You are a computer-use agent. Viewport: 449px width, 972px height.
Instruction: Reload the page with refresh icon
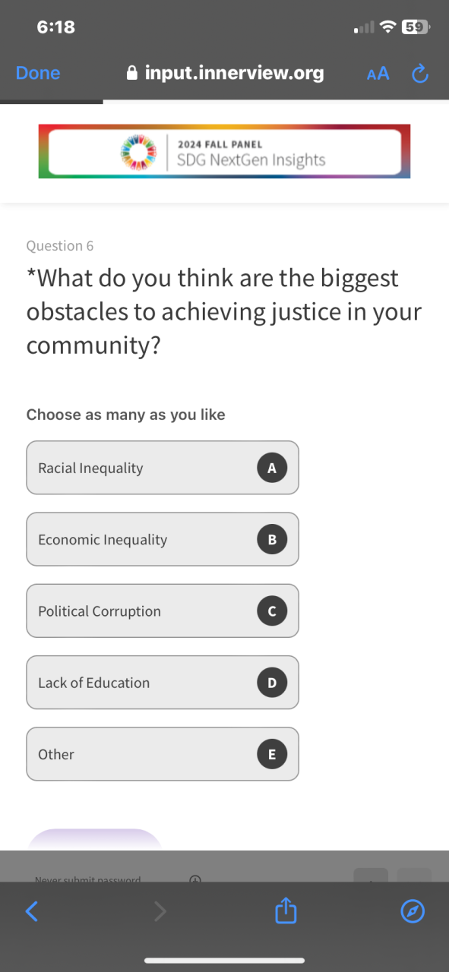pyautogui.click(x=419, y=74)
